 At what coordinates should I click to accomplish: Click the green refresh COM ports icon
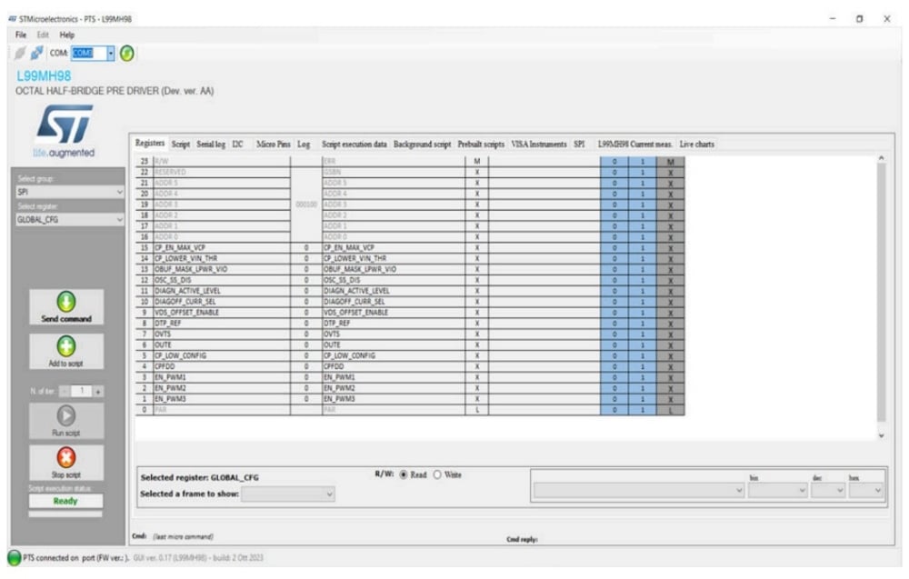[127, 53]
